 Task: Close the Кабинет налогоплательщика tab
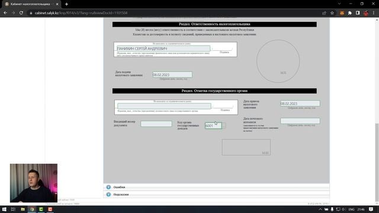pos(57,4)
